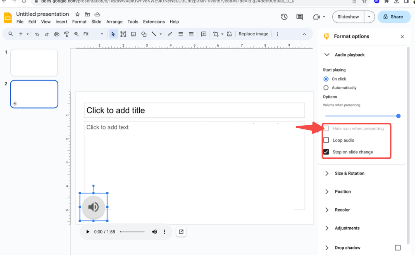Click the Crop image icon
This screenshot has width=415, height=255.
click(x=215, y=34)
